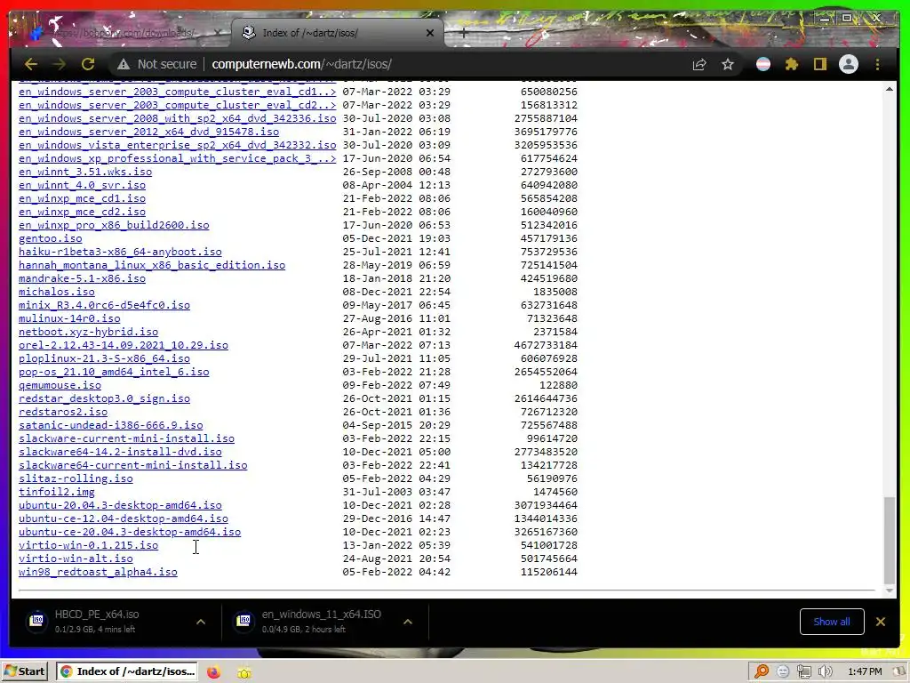Open the Extensions puzzle piece menu
The width and height of the screenshot is (910, 683).
pos(792,64)
